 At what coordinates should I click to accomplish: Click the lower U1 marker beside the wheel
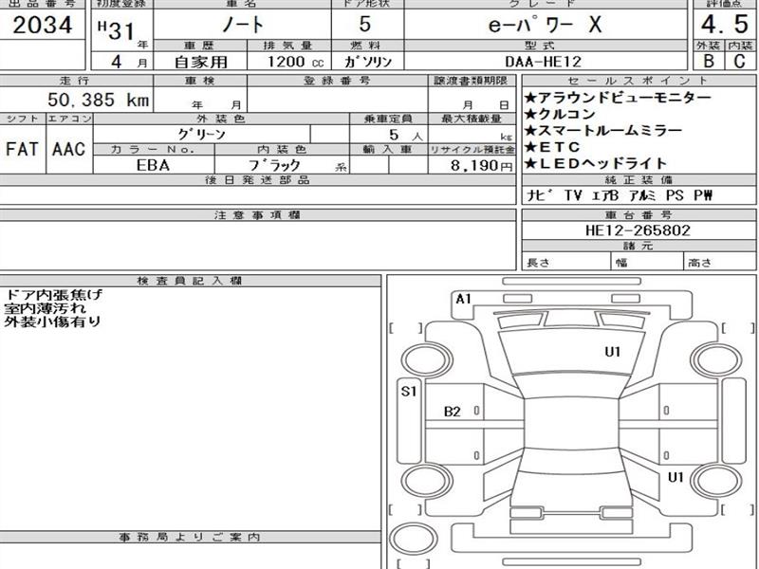(676, 477)
